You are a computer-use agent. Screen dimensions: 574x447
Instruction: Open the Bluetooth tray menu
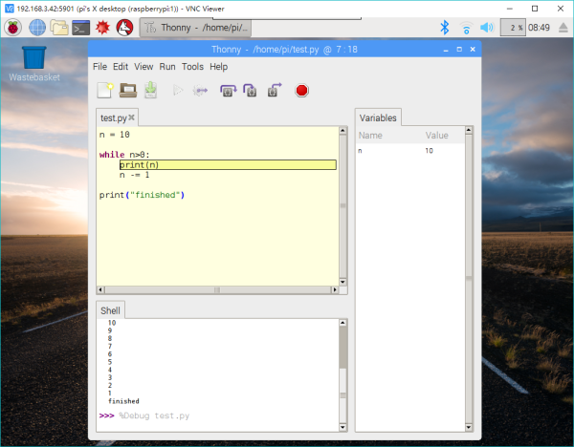point(445,28)
